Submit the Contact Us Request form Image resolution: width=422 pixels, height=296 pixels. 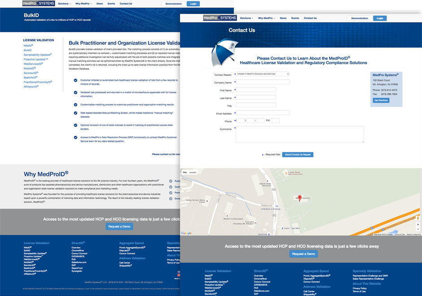pos(298,155)
